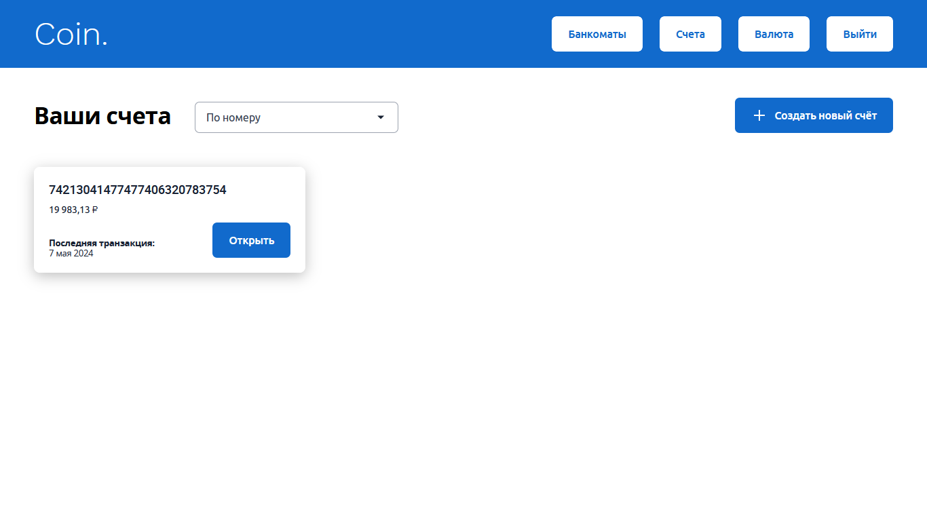Click the Ваши счета heading
This screenshot has width=927, height=521.
[x=102, y=116]
